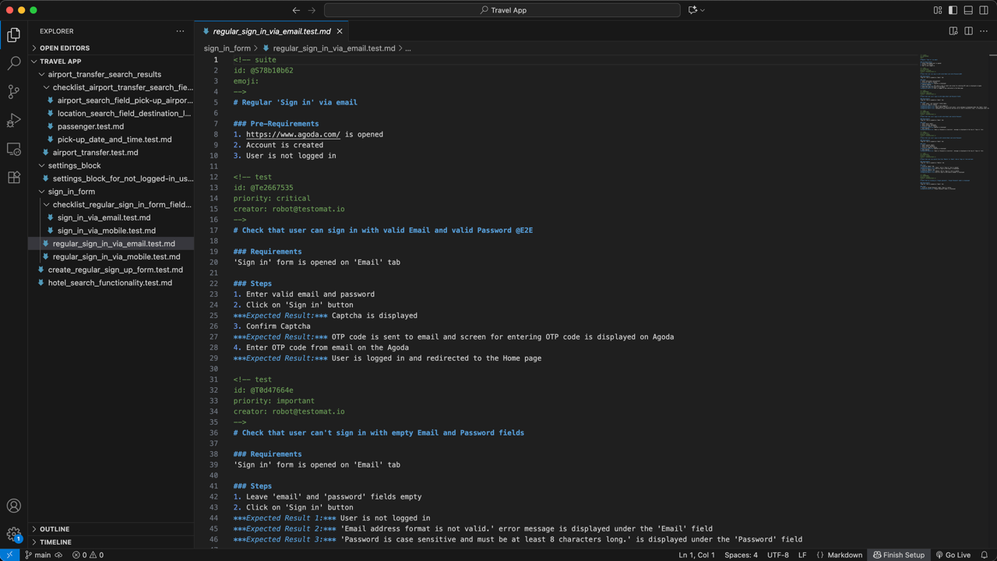Open the Source Control view
This screenshot has width=997, height=561.
pyautogui.click(x=13, y=91)
